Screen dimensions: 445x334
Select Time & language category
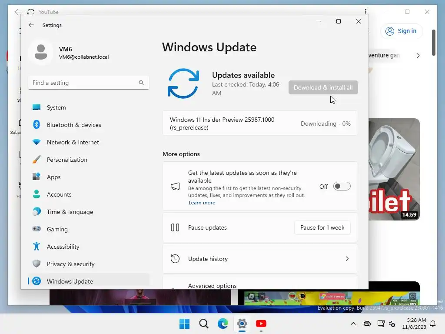(x=89, y=212)
